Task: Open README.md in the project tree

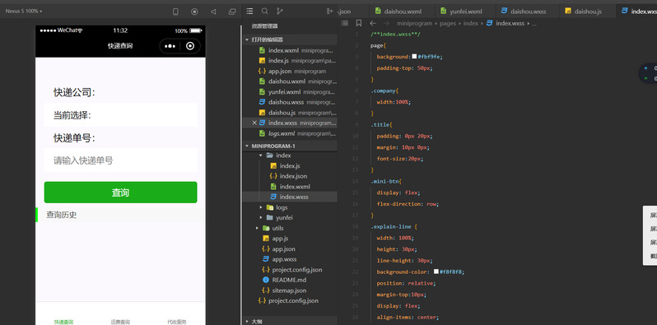Action: tap(290, 280)
